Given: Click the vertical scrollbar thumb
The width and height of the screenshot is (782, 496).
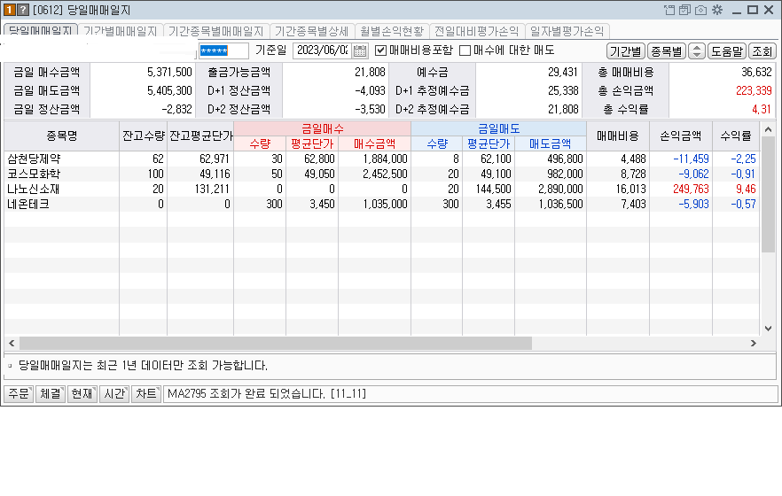Looking at the screenshot, I should click(768, 194).
